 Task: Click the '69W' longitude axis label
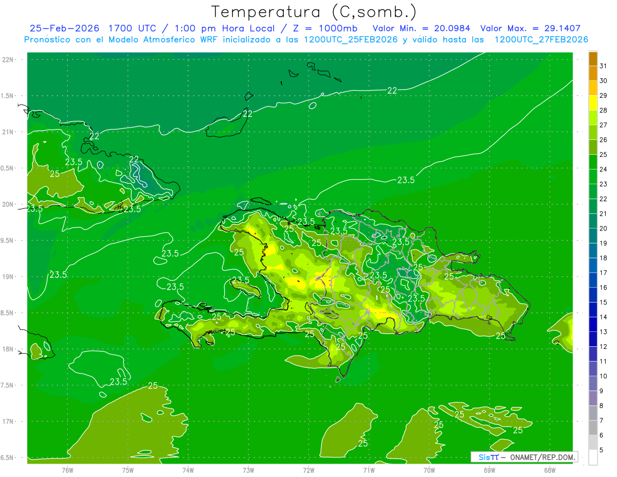click(x=489, y=471)
